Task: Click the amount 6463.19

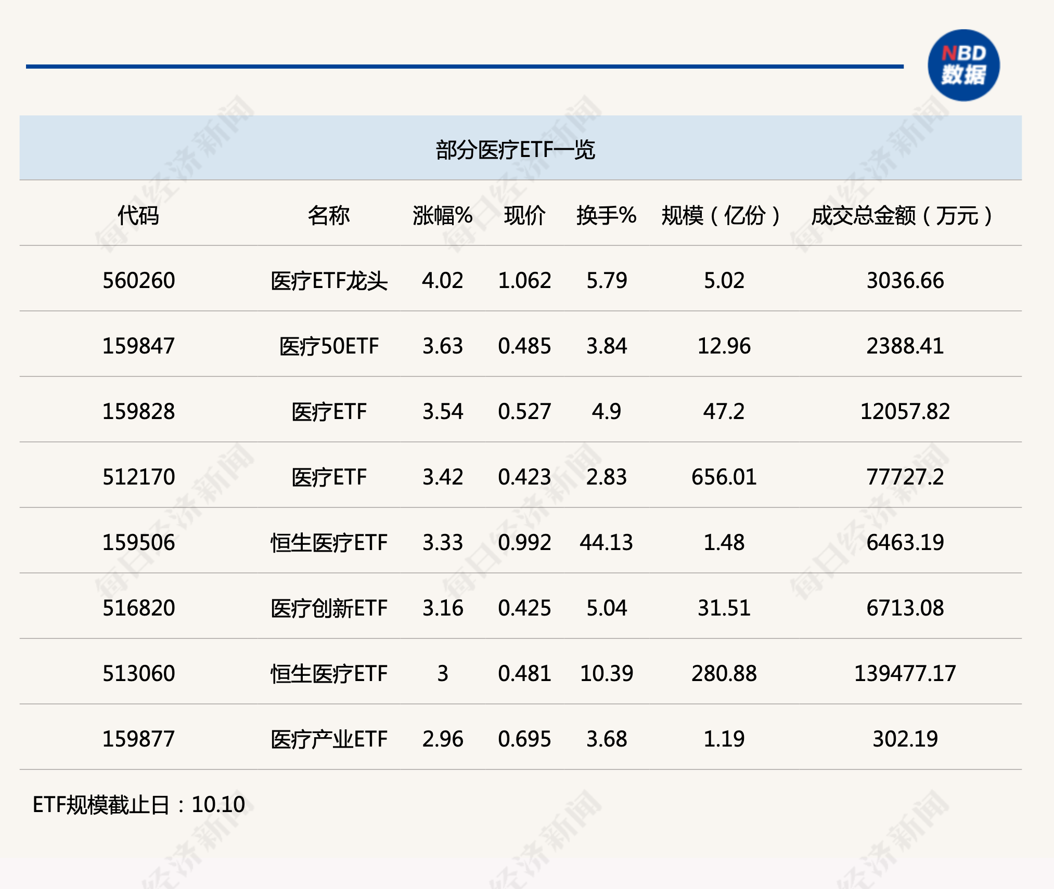Action: (905, 543)
